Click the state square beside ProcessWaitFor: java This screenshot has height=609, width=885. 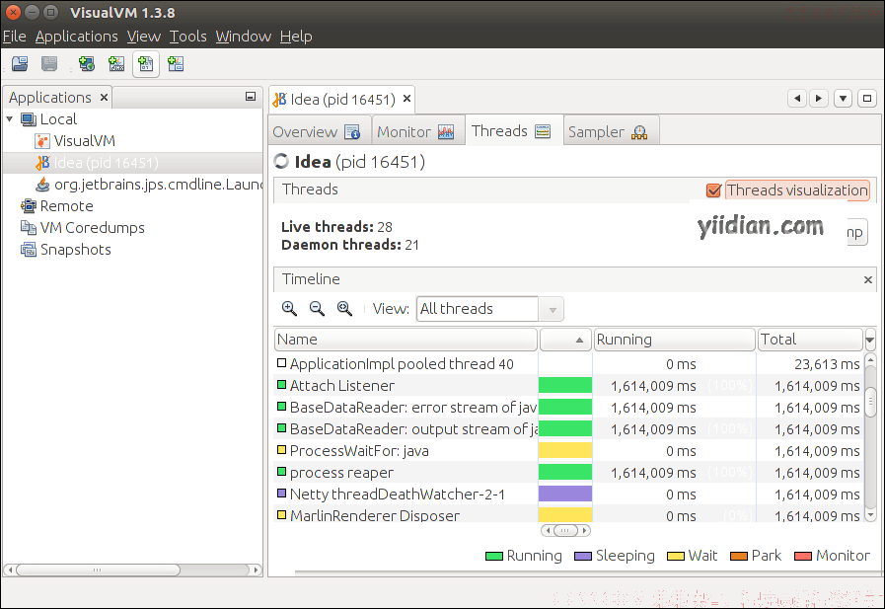281,450
